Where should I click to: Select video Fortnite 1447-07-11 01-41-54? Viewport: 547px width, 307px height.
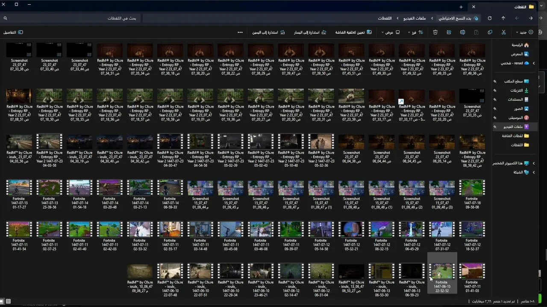tap(19, 235)
